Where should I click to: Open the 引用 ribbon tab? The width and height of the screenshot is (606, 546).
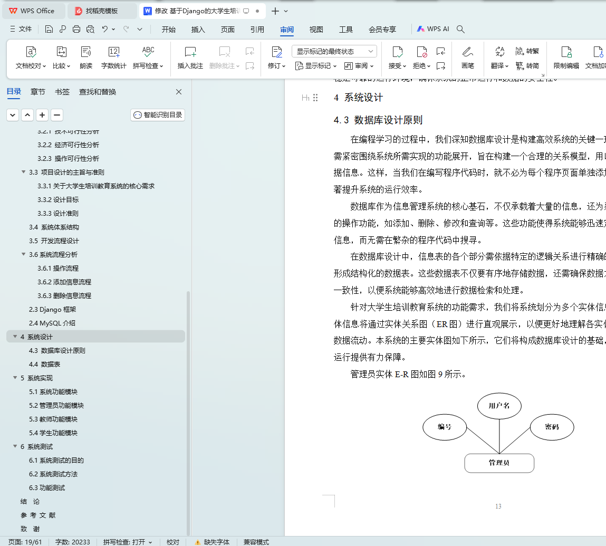click(x=257, y=30)
